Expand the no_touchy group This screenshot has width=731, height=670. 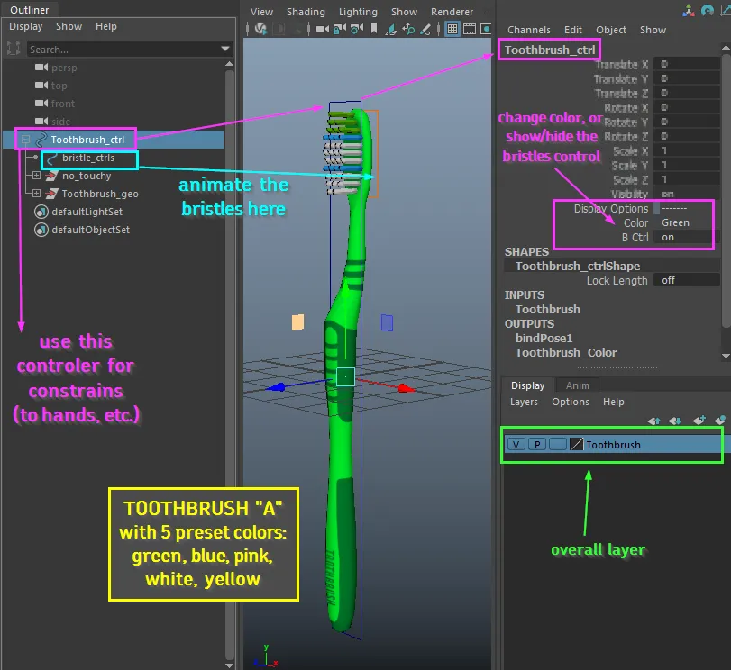point(36,176)
